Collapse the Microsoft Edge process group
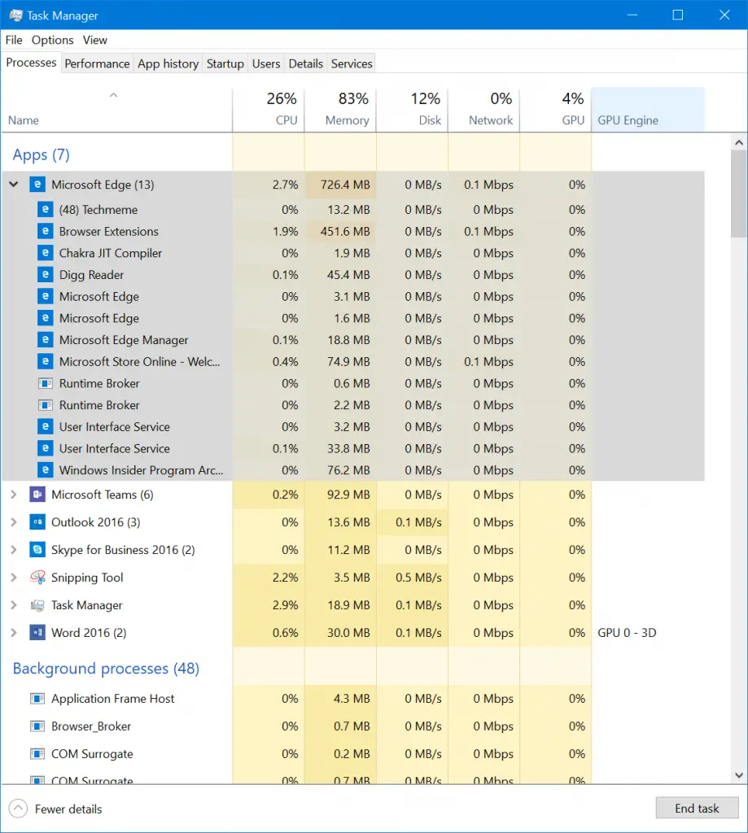The image size is (748, 833). click(13, 185)
